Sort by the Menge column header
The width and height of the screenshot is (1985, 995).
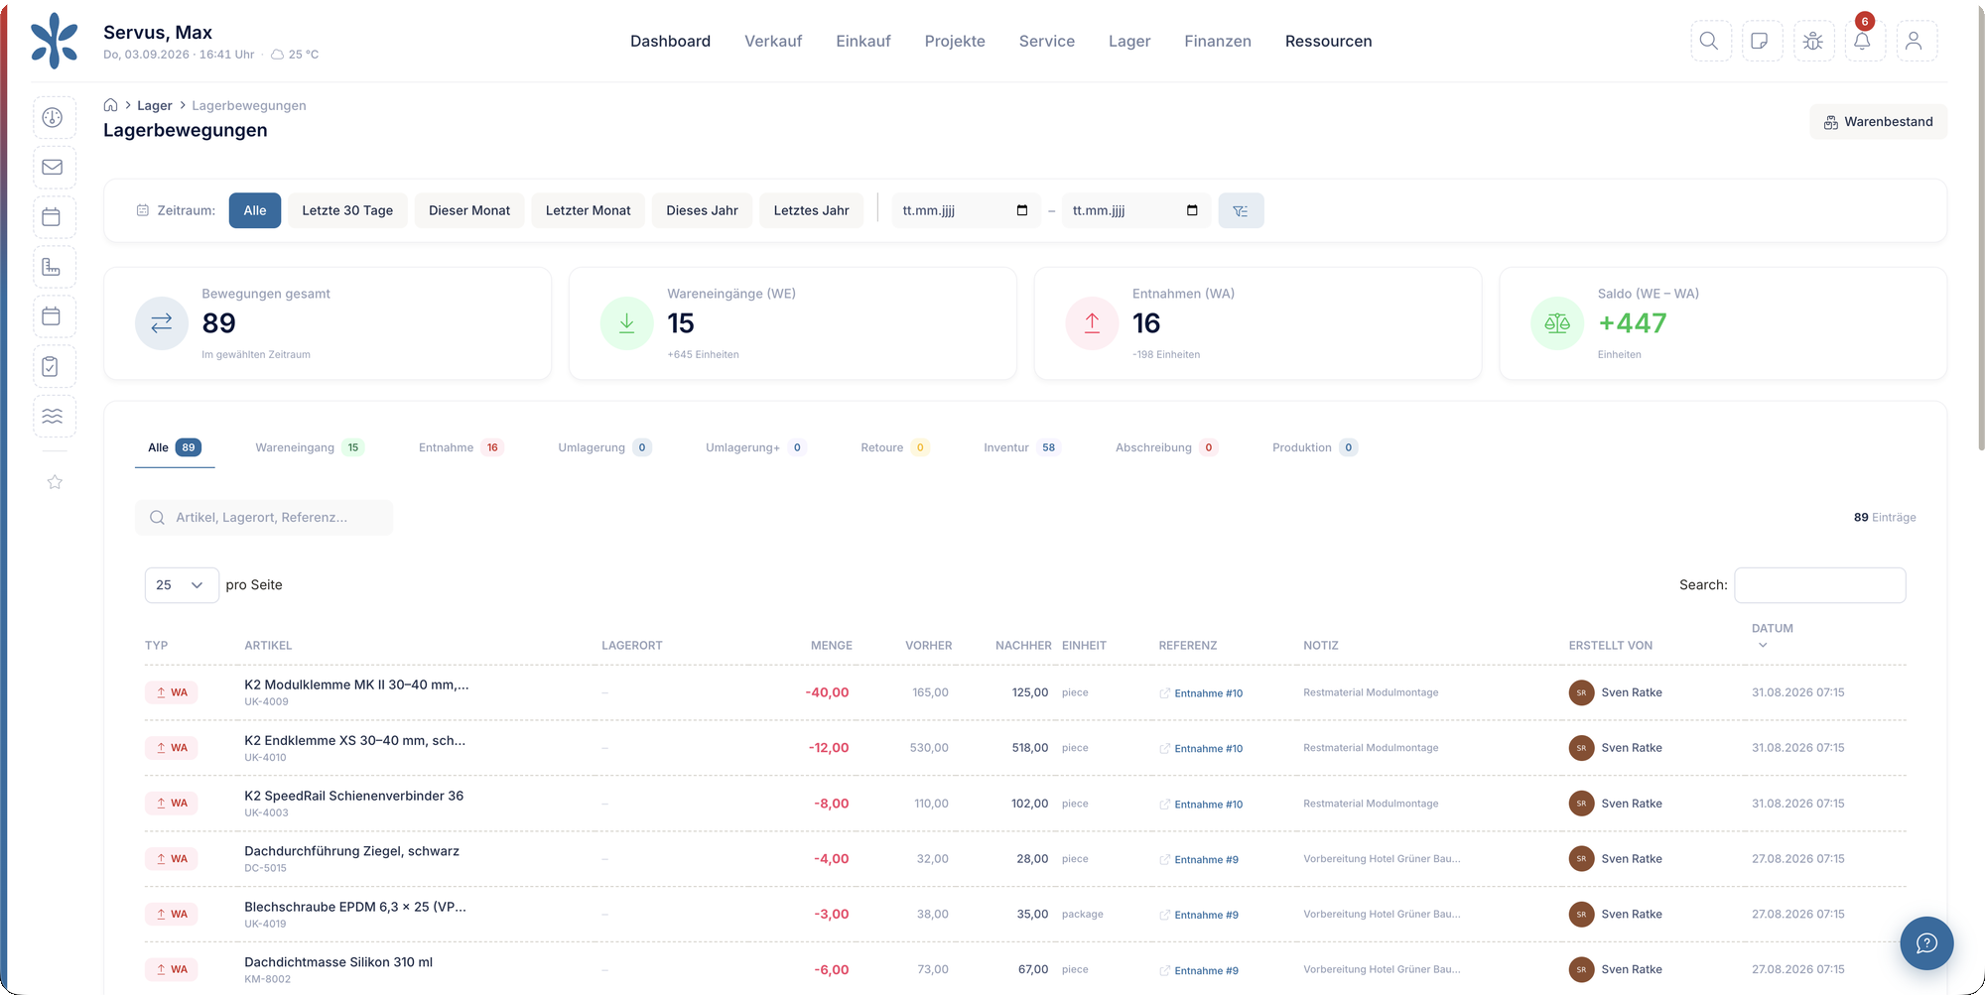[x=831, y=646]
